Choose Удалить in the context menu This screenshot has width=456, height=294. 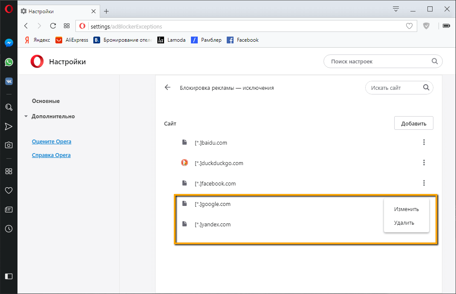coord(404,223)
